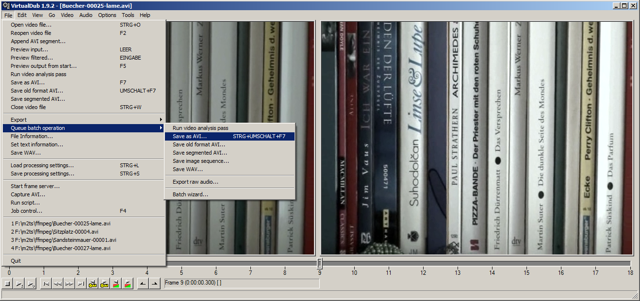Viewport: 640px width, 301px height.
Task: Open File Information dialog entry
Action: [84, 136]
